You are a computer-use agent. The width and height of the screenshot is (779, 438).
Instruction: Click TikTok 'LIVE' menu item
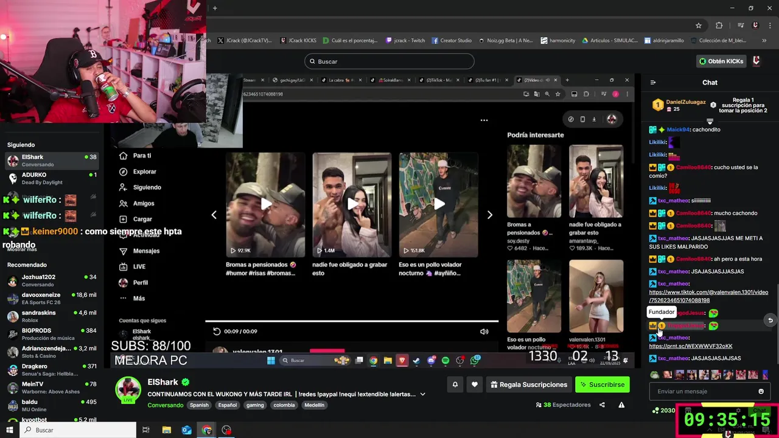click(x=132, y=266)
